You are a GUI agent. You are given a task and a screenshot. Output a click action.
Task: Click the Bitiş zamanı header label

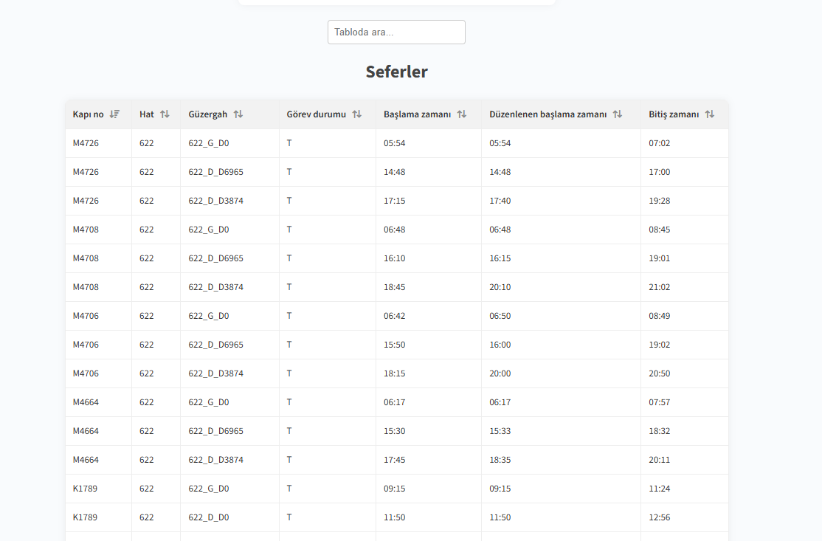tap(673, 114)
